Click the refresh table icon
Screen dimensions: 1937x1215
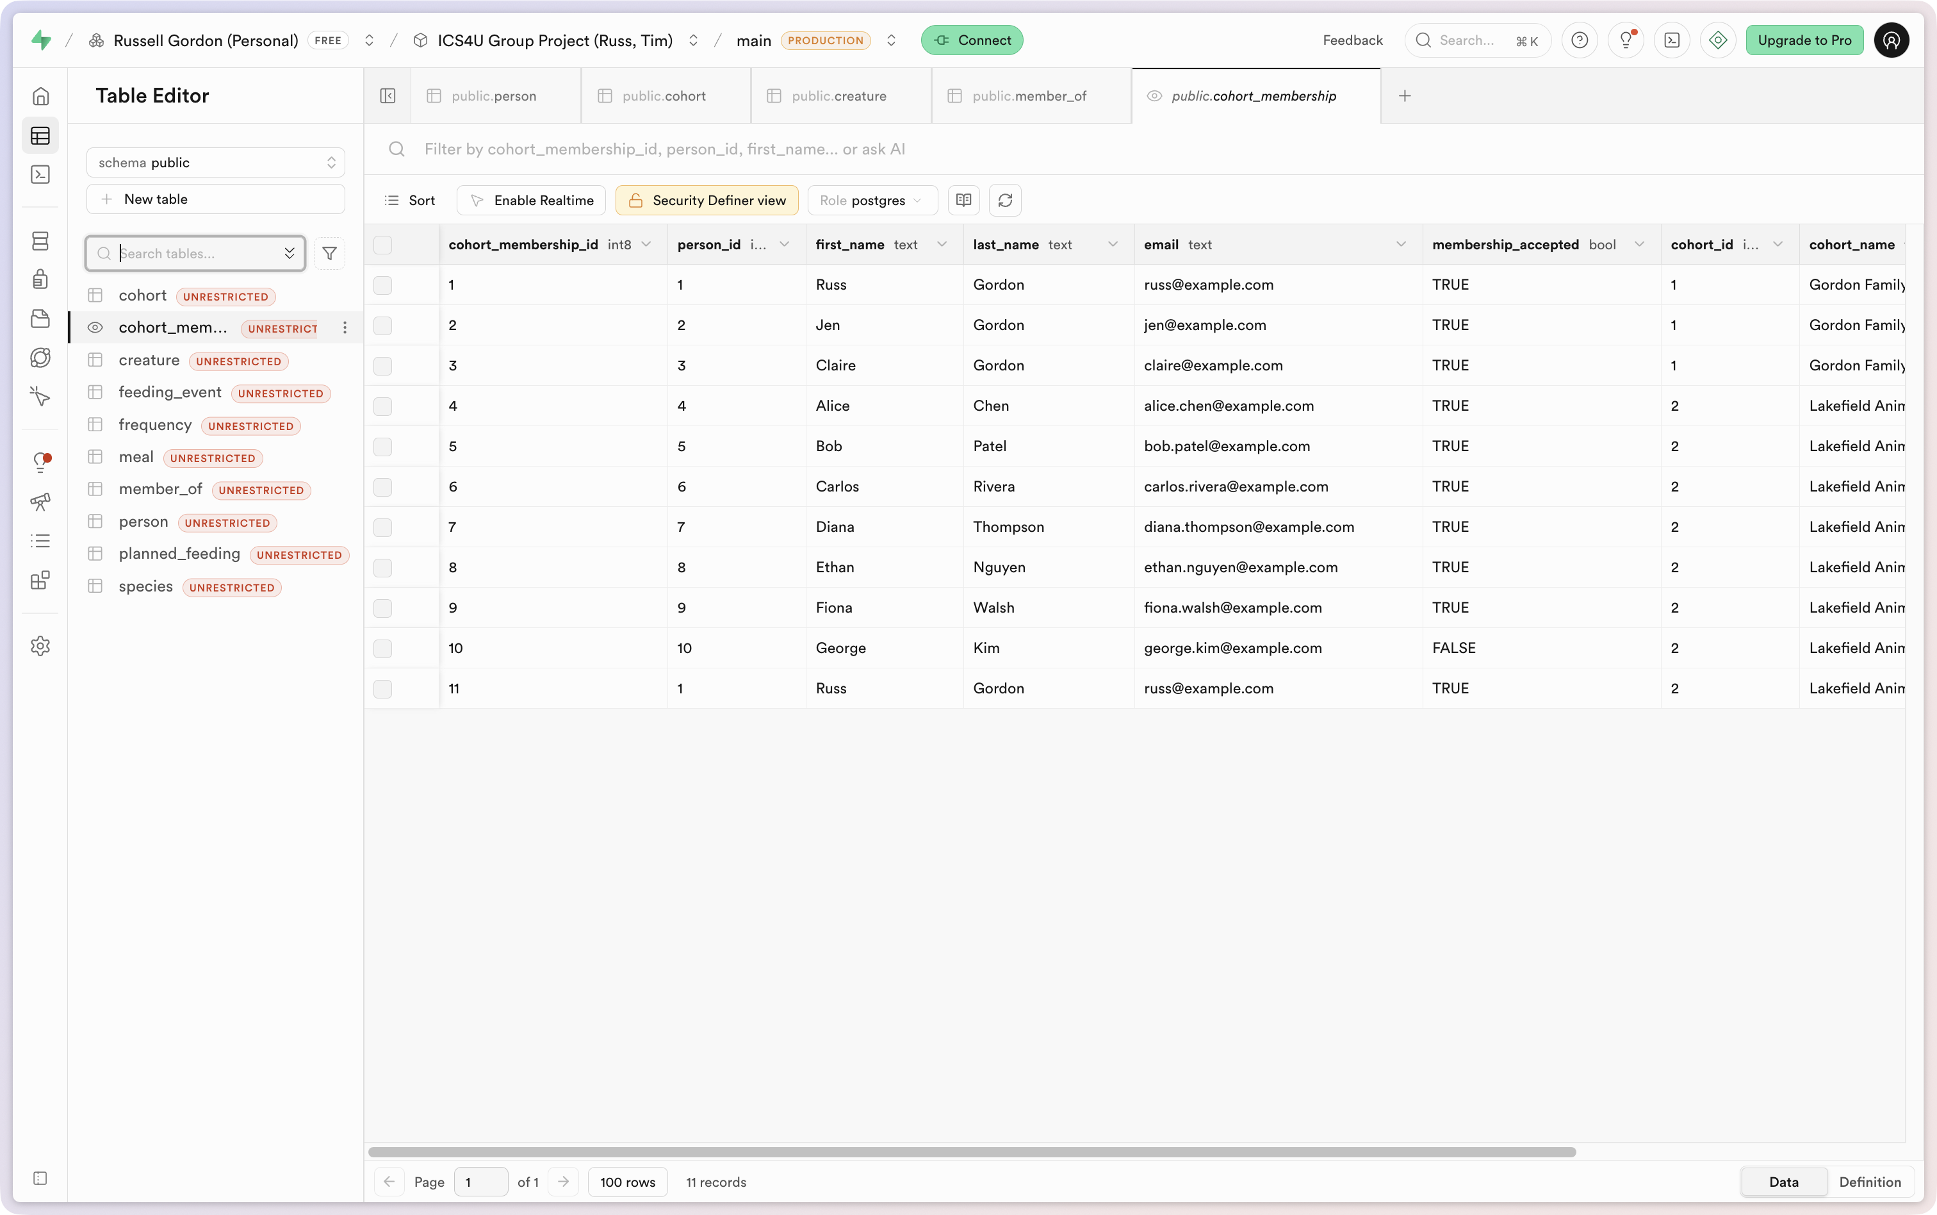(1004, 200)
